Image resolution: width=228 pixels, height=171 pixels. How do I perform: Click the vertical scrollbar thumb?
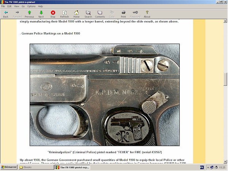(225, 79)
